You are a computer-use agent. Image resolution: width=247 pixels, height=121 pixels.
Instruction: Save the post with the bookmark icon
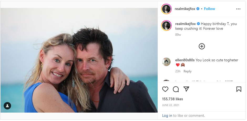[x=239, y=89]
